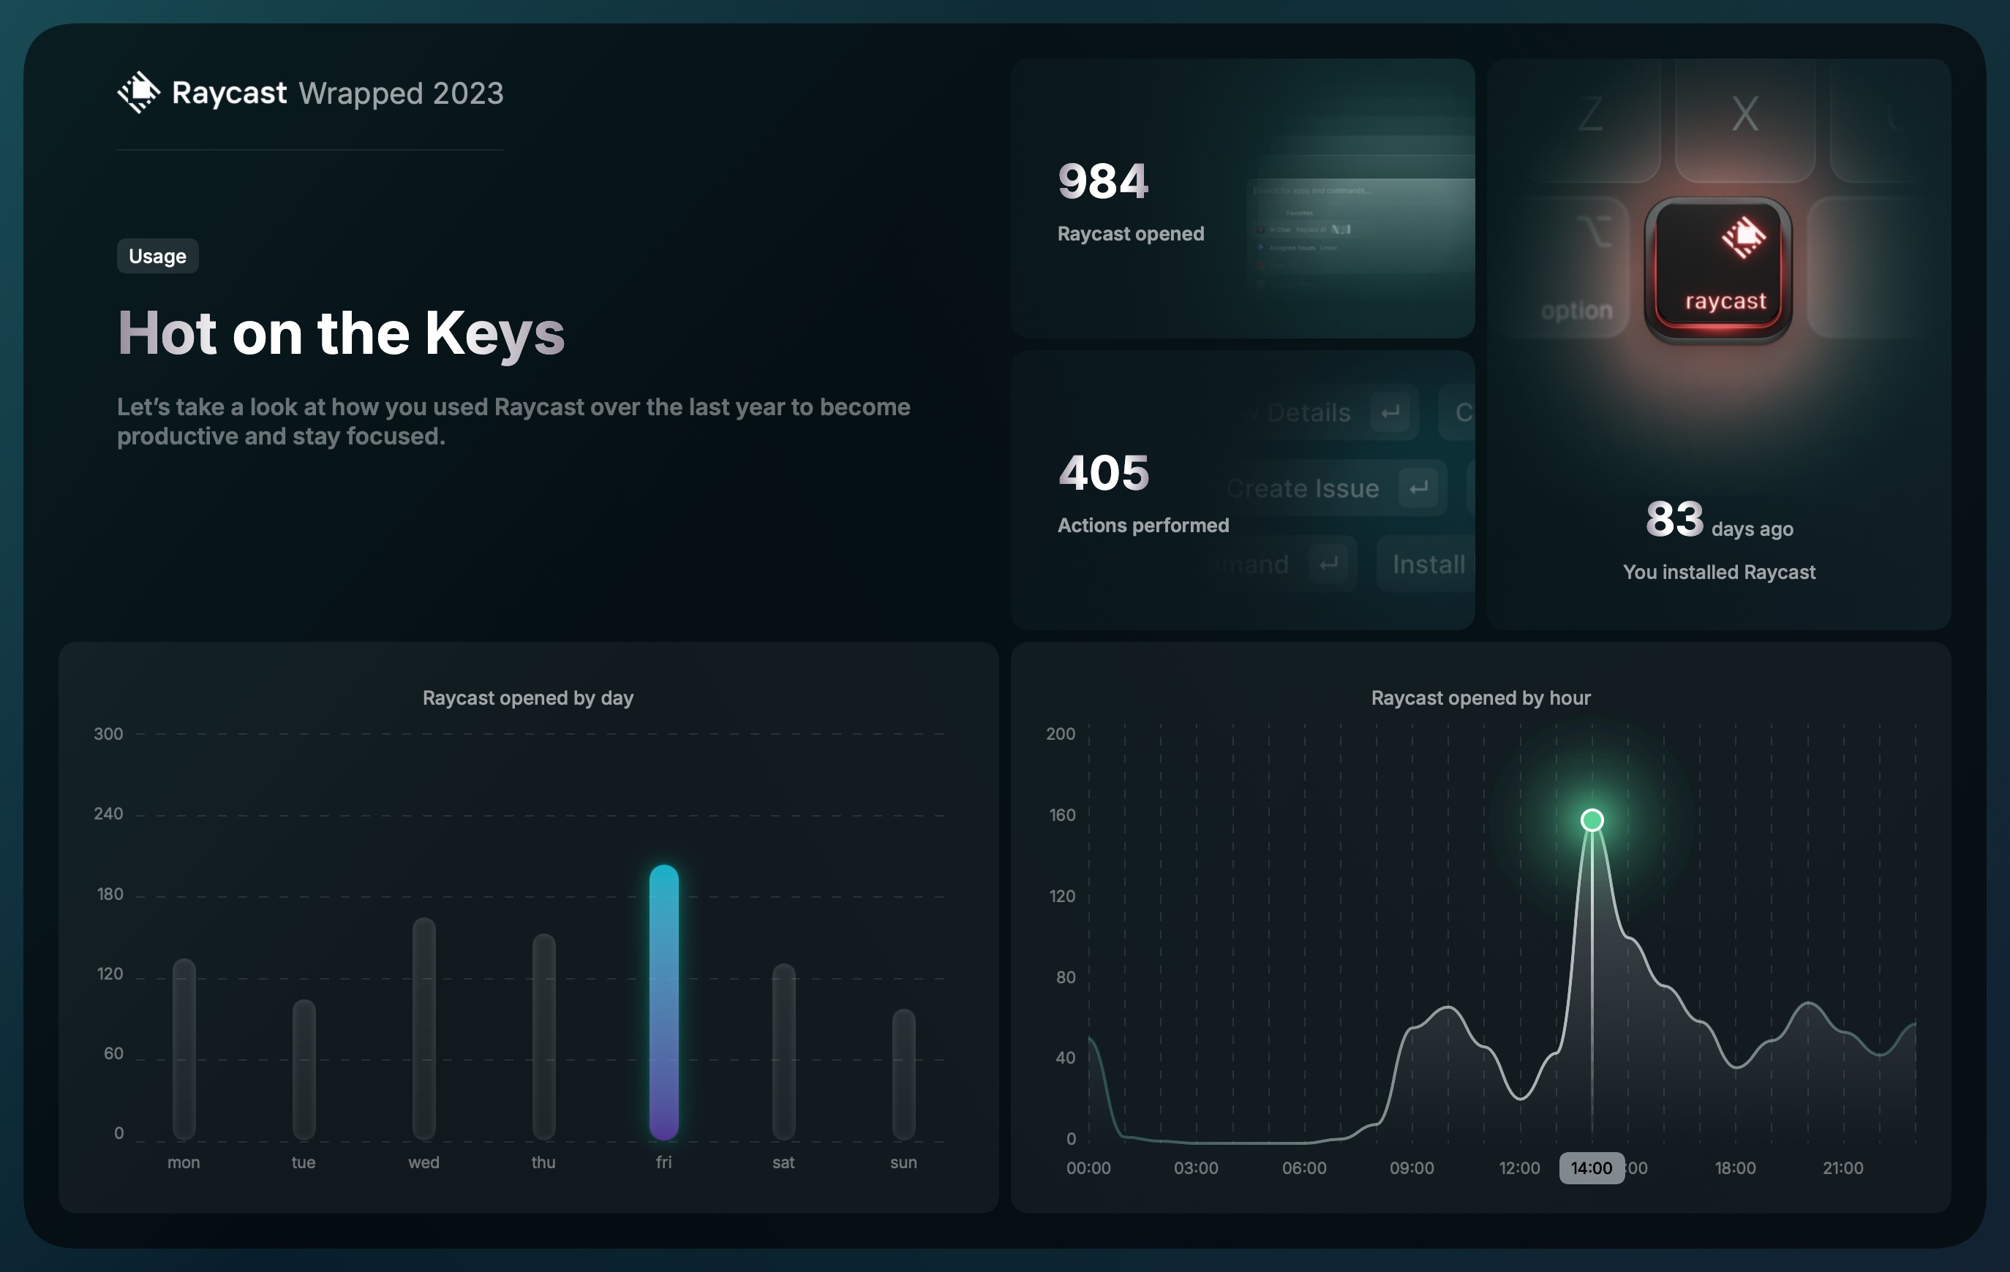Click the '83' days ago number
2010x1272 pixels.
pyautogui.click(x=1674, y=518)
